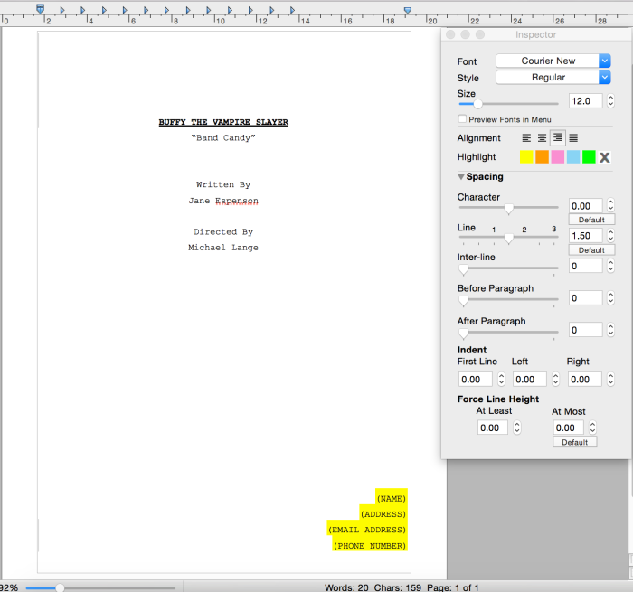The height and width of the screenshot is (592, 633).
Task: Reset Line spacing with Default button
Action: (x=591, y=250)
